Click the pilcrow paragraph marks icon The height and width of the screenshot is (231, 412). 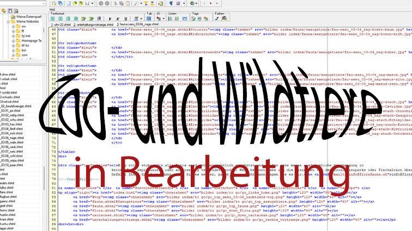(x=171, y=3)
